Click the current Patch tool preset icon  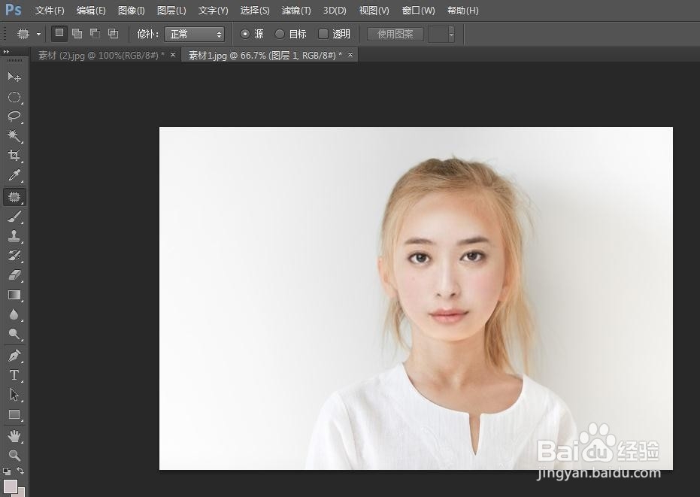[x=23, y=34]
